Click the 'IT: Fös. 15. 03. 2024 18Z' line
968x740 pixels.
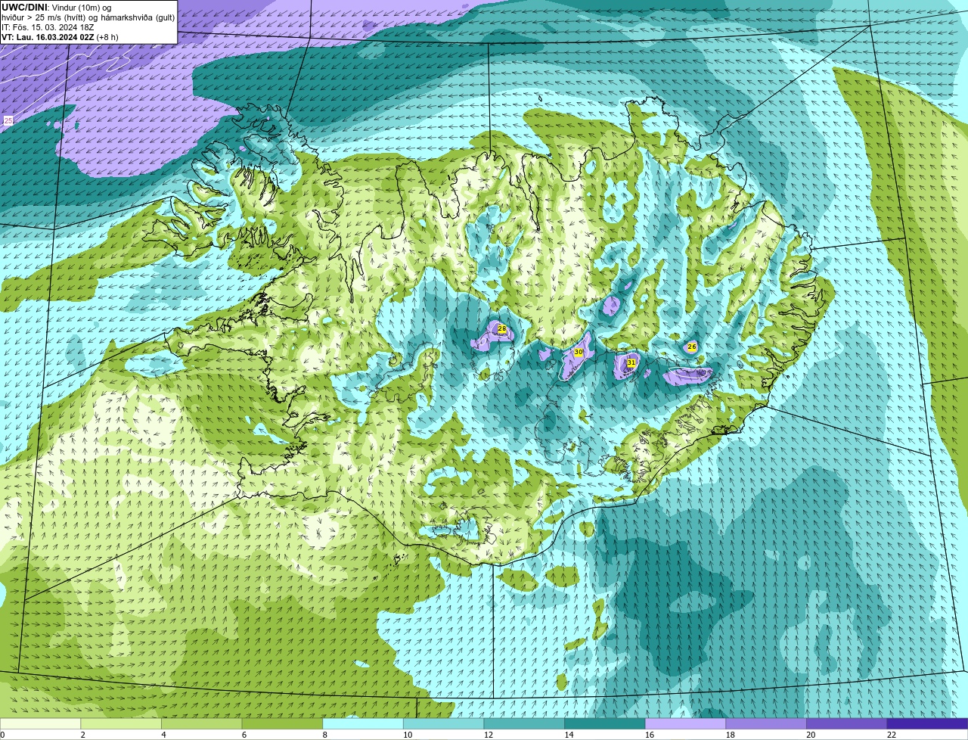click(48, 27)
